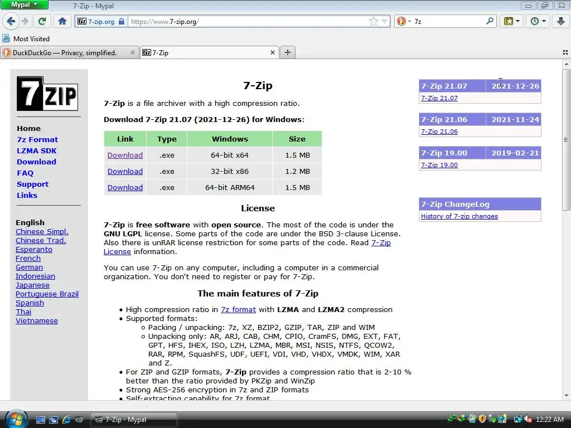The height and width of the screenshot is (428, 571).
Task: Click the Forward arrow button
Action: 25,22
